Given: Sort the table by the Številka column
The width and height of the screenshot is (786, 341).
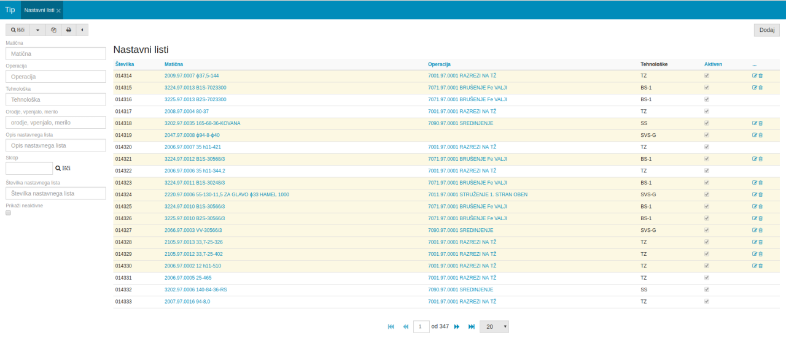Looking at the screenshot, I should [x=124, y=64].
